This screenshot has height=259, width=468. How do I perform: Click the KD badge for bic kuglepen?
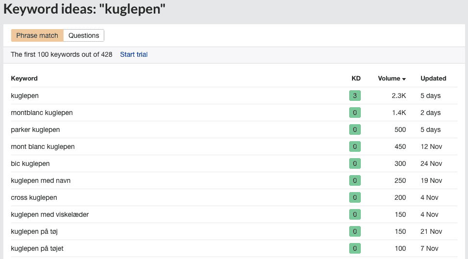click(x=355, y=163)
